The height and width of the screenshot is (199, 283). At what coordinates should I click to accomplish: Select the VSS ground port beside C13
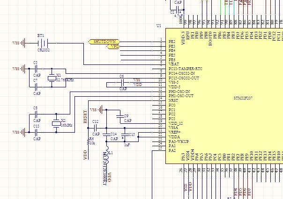(19, 132)
